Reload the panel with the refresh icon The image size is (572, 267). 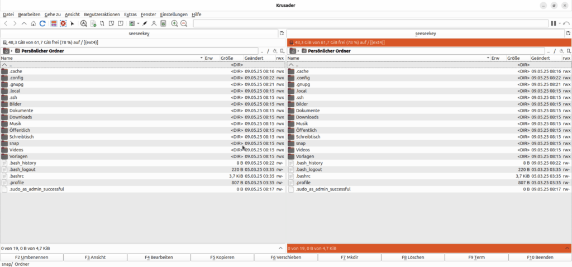(43, 23)
